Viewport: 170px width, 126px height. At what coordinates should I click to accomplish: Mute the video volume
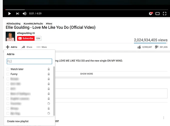pos(24,14)
